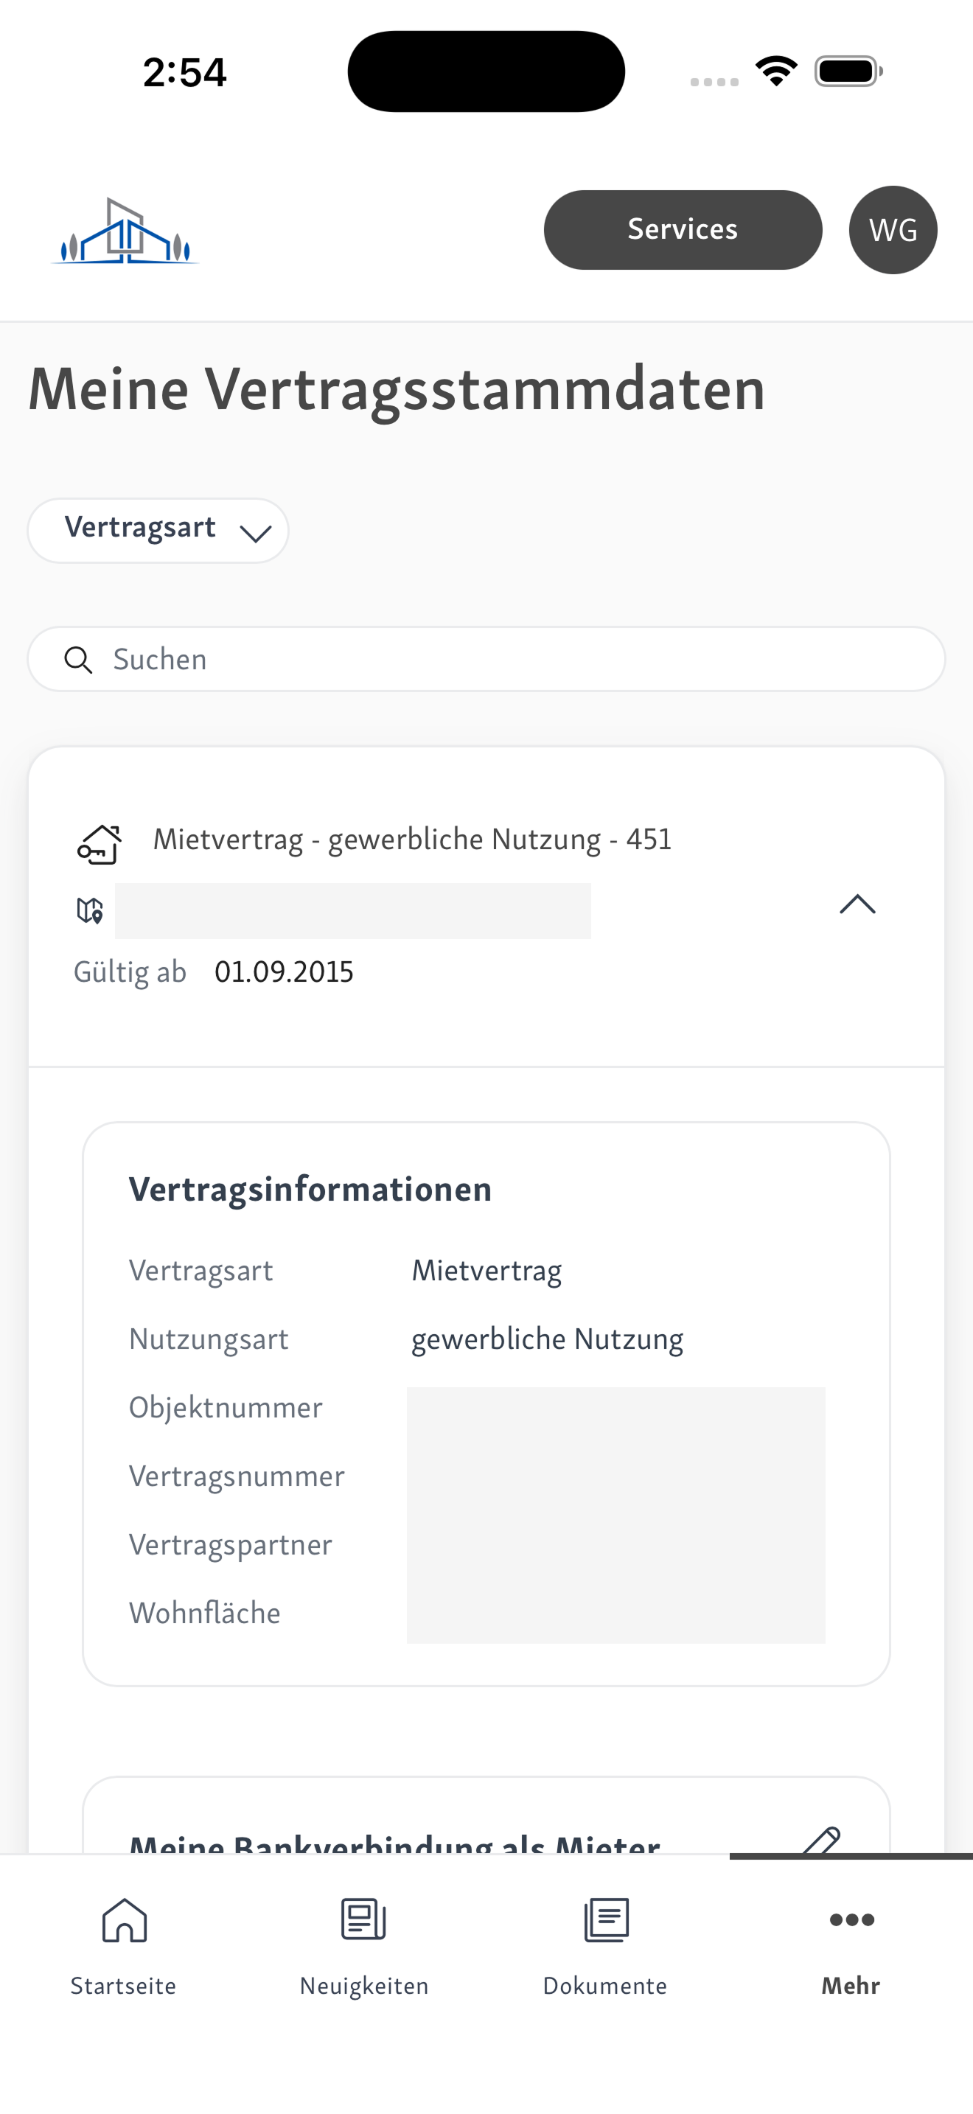
Task: Select the Vertragsinformationen heading
Action: (x=310, y=1189)
